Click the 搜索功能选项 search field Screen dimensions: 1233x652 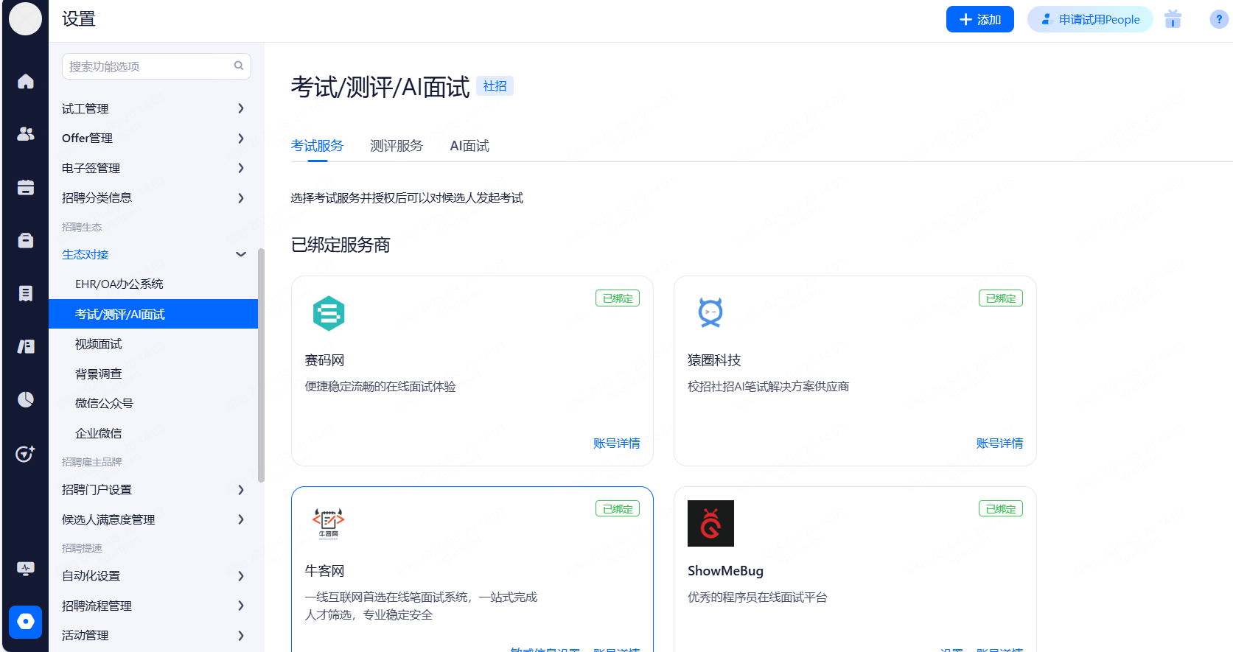point(147,66)
